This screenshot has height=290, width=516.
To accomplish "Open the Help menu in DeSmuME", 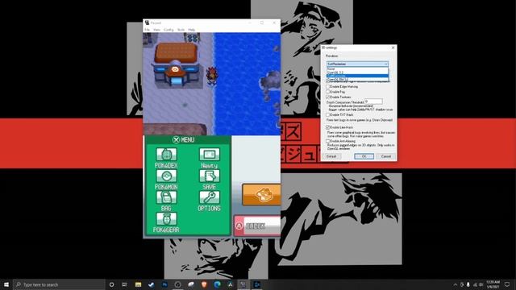I will coord(192,30).
